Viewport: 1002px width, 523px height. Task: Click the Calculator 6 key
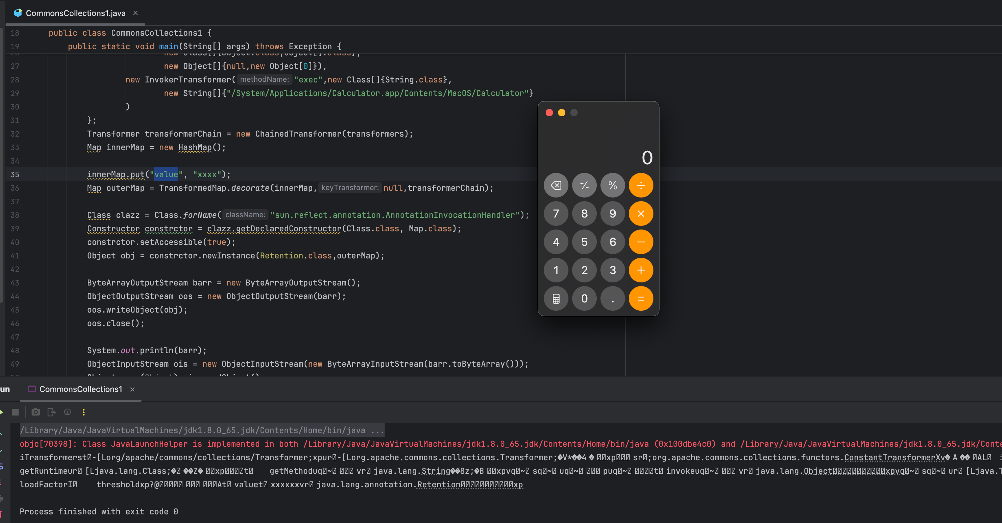pos(613,242)
